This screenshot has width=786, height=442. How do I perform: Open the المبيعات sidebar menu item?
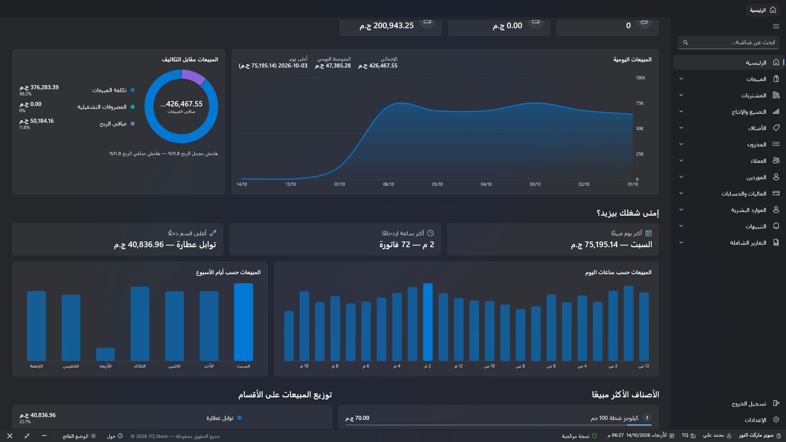(729, 79)
